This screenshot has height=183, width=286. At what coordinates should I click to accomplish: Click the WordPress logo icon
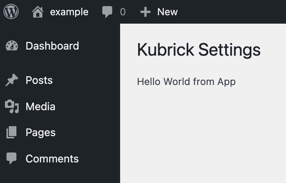pyautogui.click(x=11, y=12)
